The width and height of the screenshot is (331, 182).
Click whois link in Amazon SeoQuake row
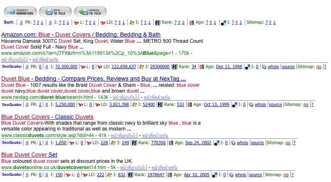click(273, 67)
